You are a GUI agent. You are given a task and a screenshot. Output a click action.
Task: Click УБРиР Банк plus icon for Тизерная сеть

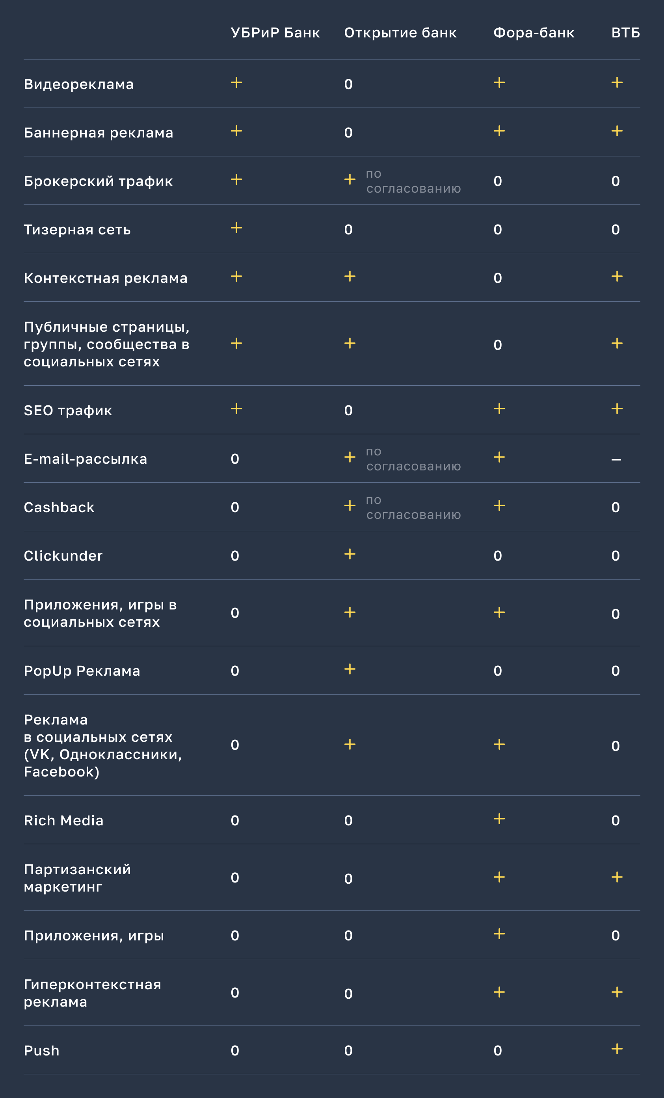click(236, 228)
